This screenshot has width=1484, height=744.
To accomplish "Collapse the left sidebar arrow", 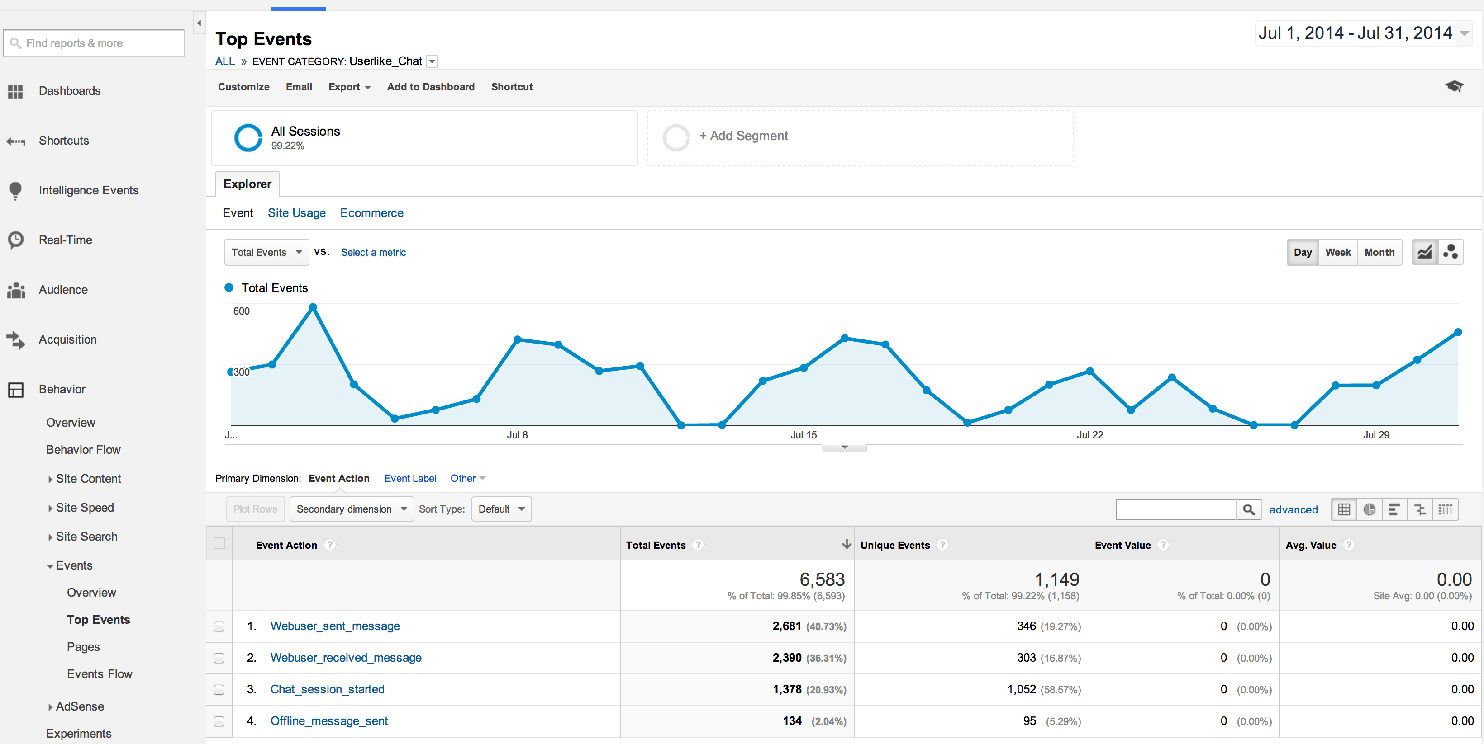I will [x=199, y=23].
